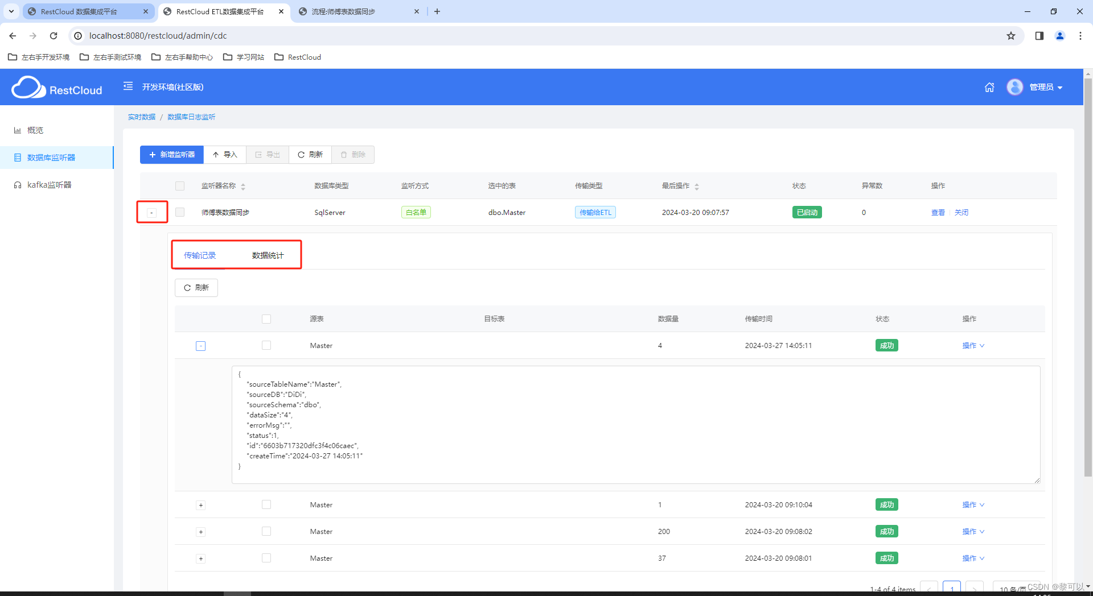Click pagination page 1 button
1093x596 pixels.
pyautogui.click(x=952, y=589)
